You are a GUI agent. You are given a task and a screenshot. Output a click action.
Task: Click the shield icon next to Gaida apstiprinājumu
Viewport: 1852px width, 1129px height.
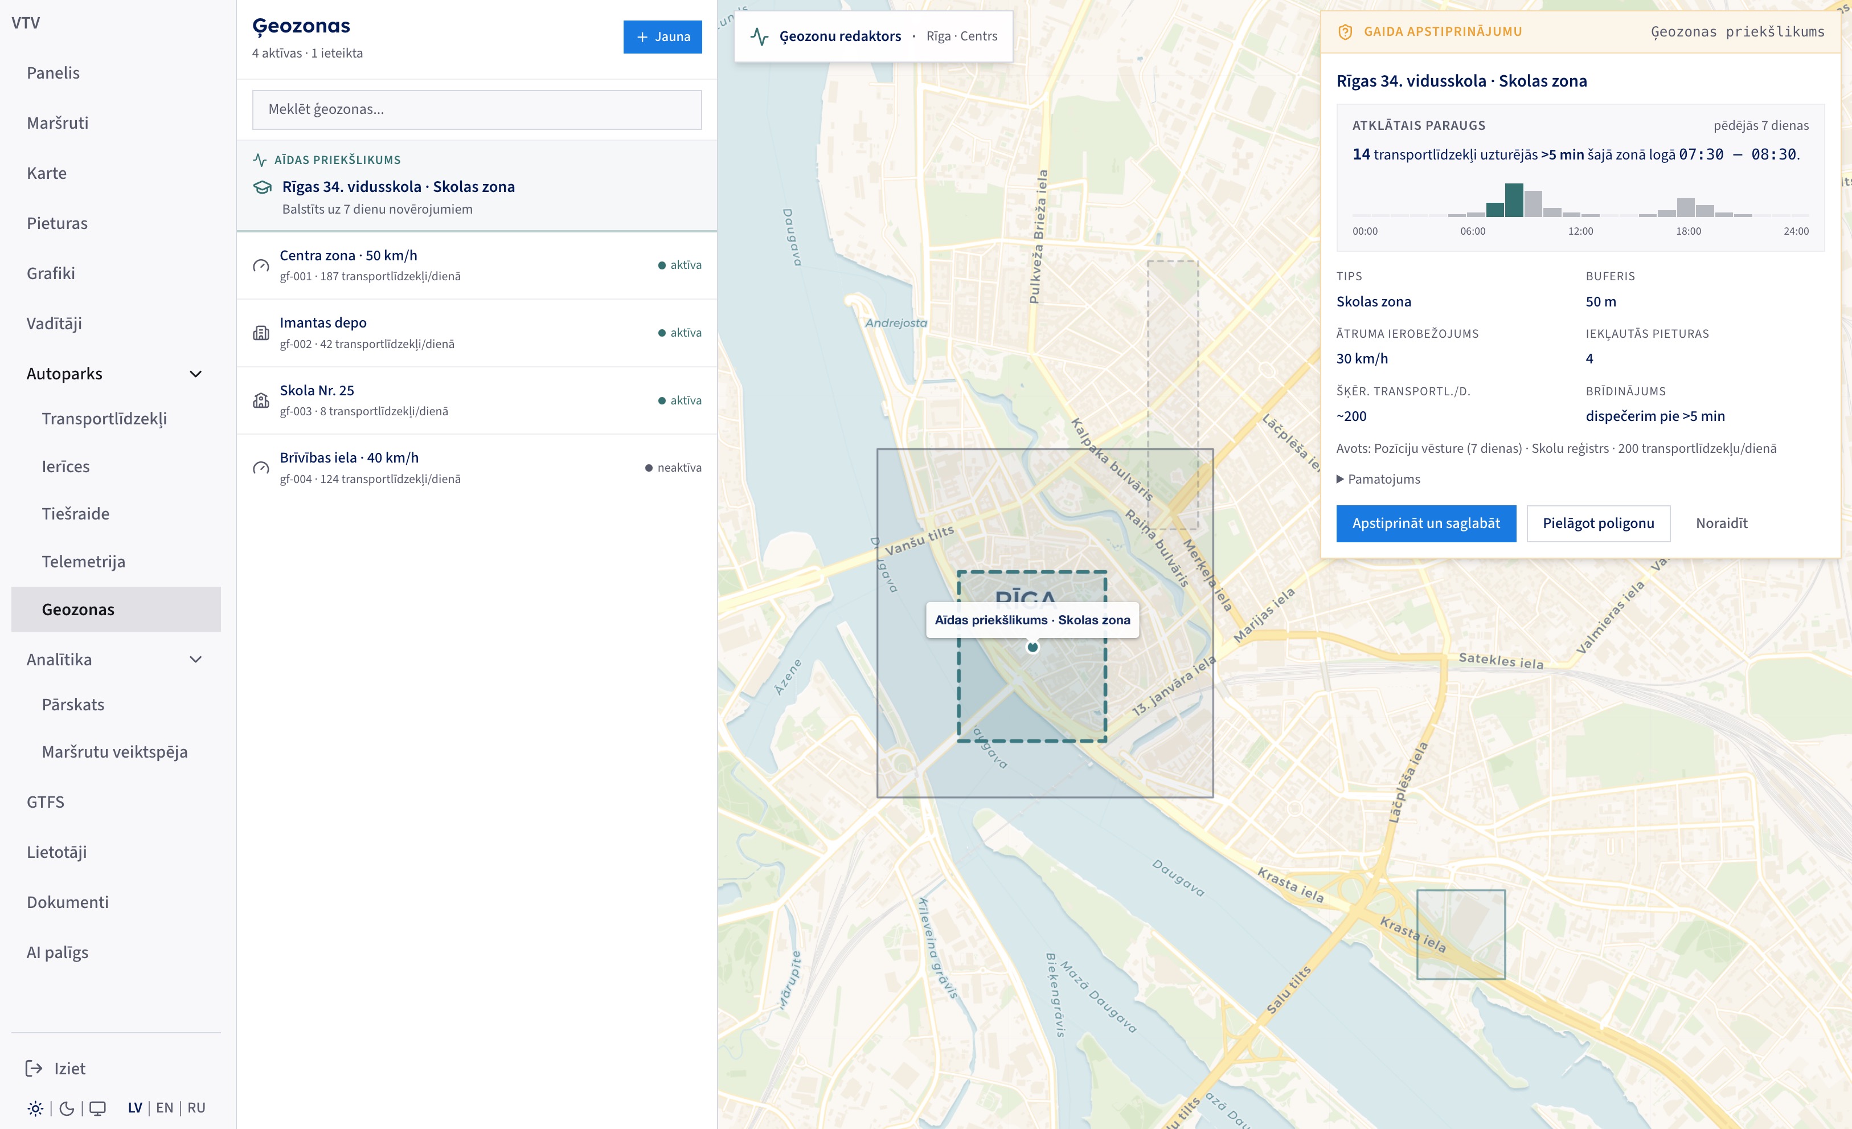pyautogui.click(x=1345, y=31)
